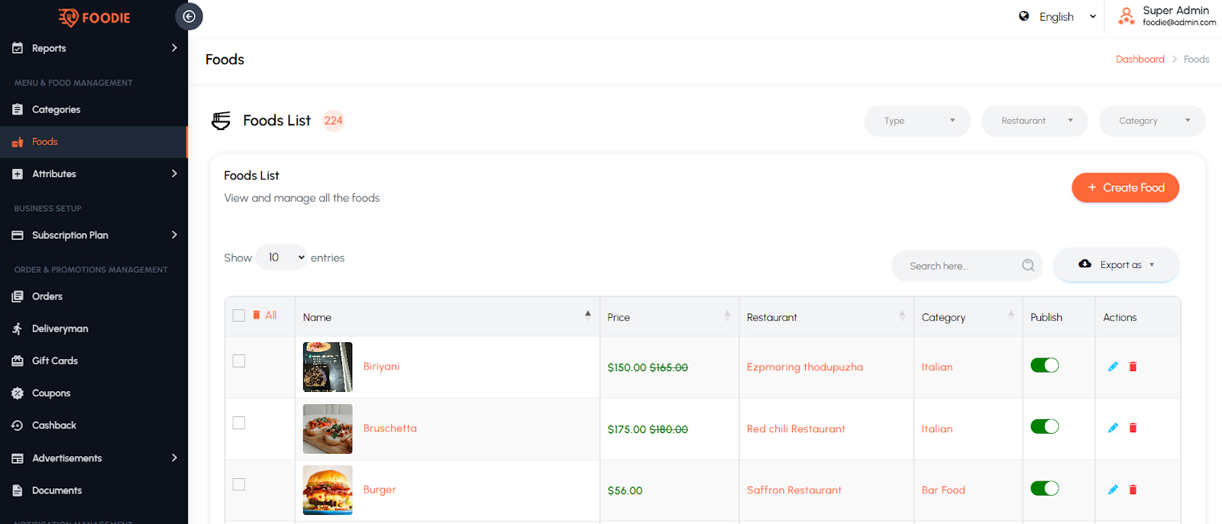The height and width of the screenshot is (524, 1222).
Task: Open the show entries count dropdown
Action: [281, 257]
